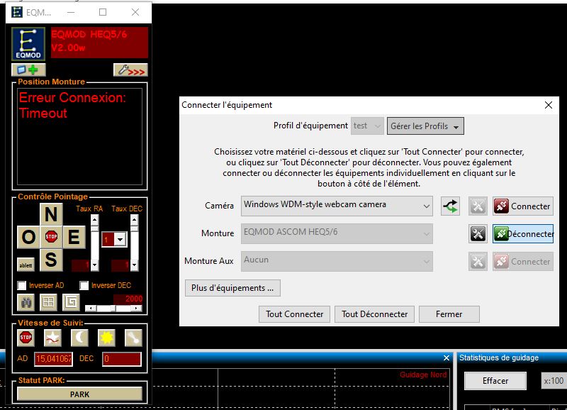Screen dimensions: 567x410
Task: Select solar tracking with the sun icon
Action: click(x=106, y=338)
